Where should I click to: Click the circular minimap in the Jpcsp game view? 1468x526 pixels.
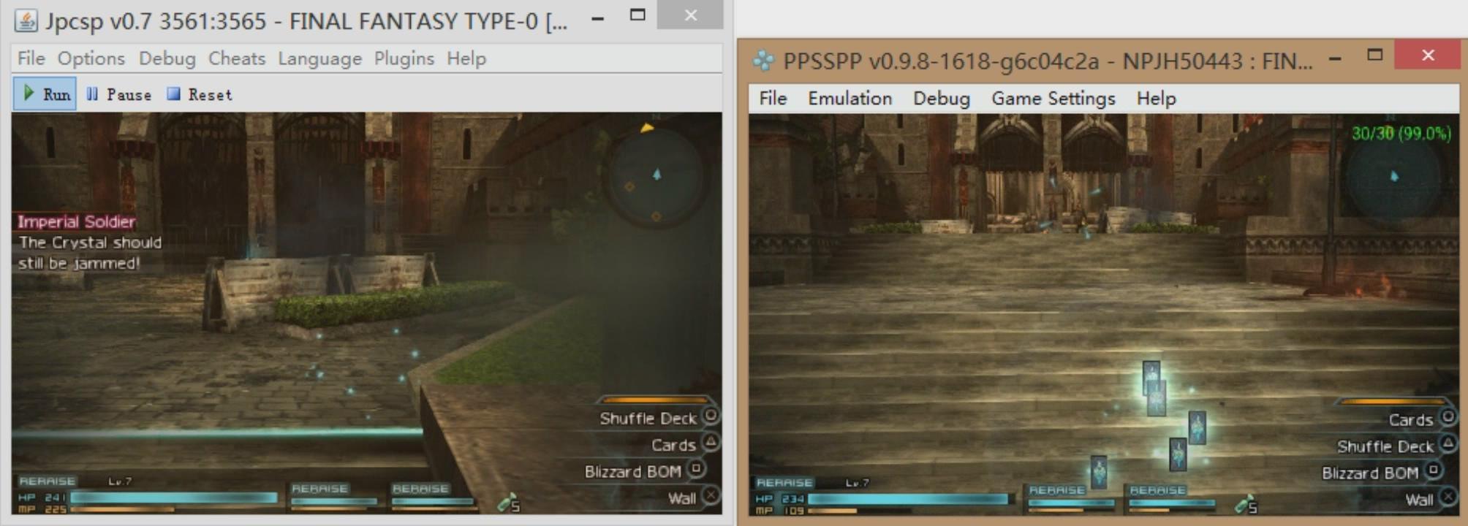656,176
